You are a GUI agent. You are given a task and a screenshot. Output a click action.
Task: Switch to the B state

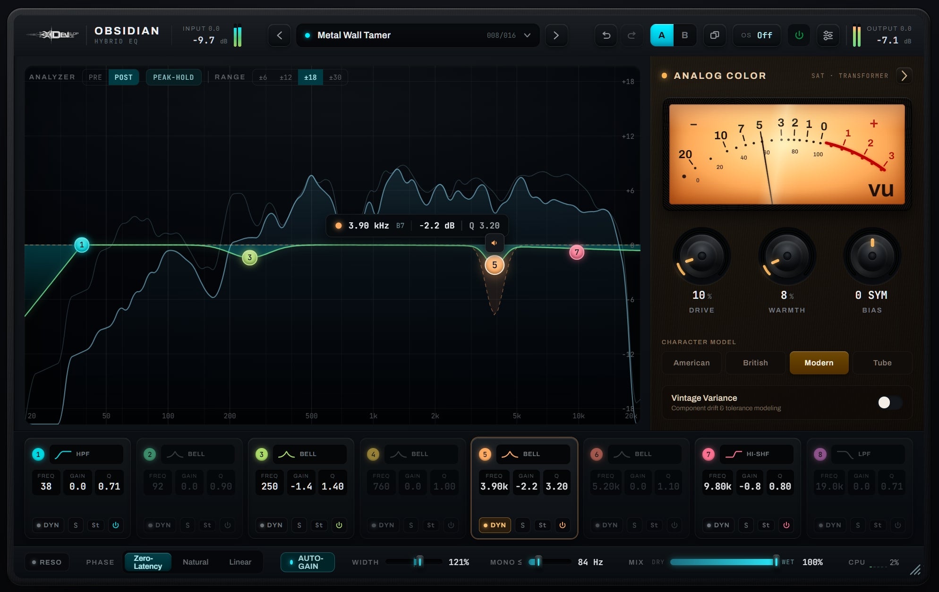[x=685, y=35]
